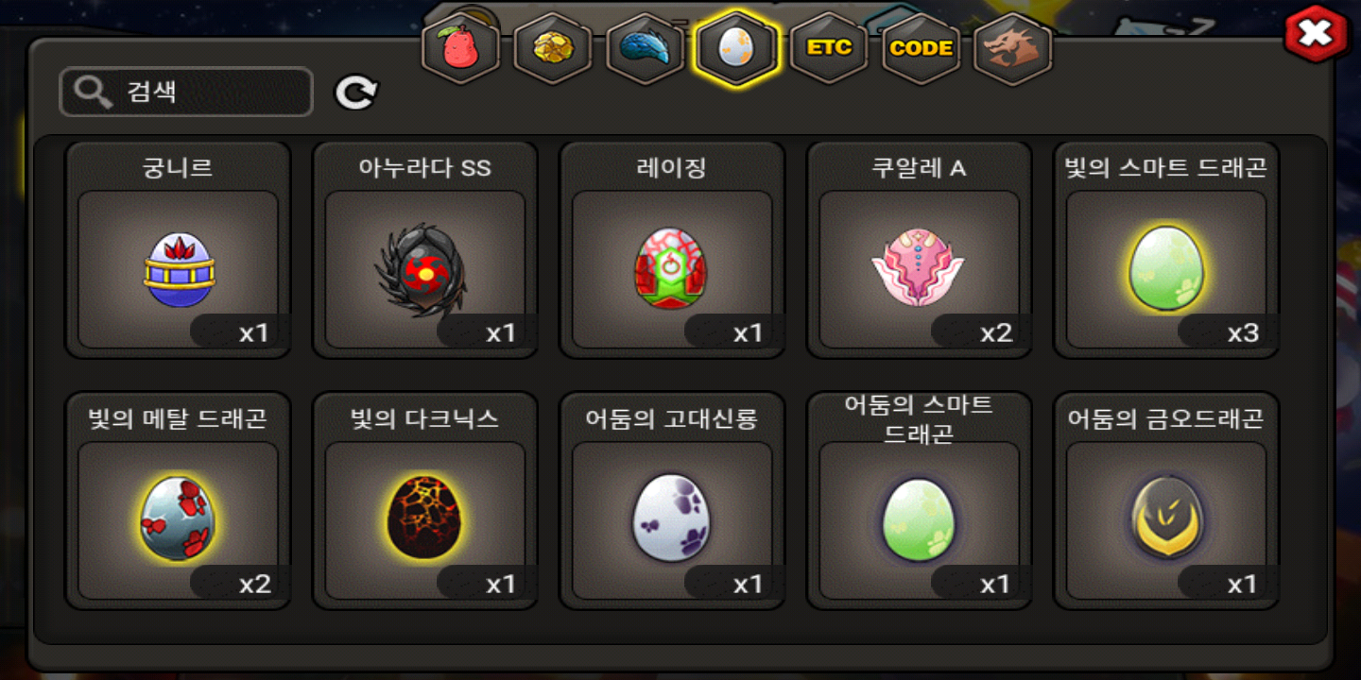Select the 쿠알레 A pink egg
The width and height of the screenshot is (1361, 680).
click(920, 250)
